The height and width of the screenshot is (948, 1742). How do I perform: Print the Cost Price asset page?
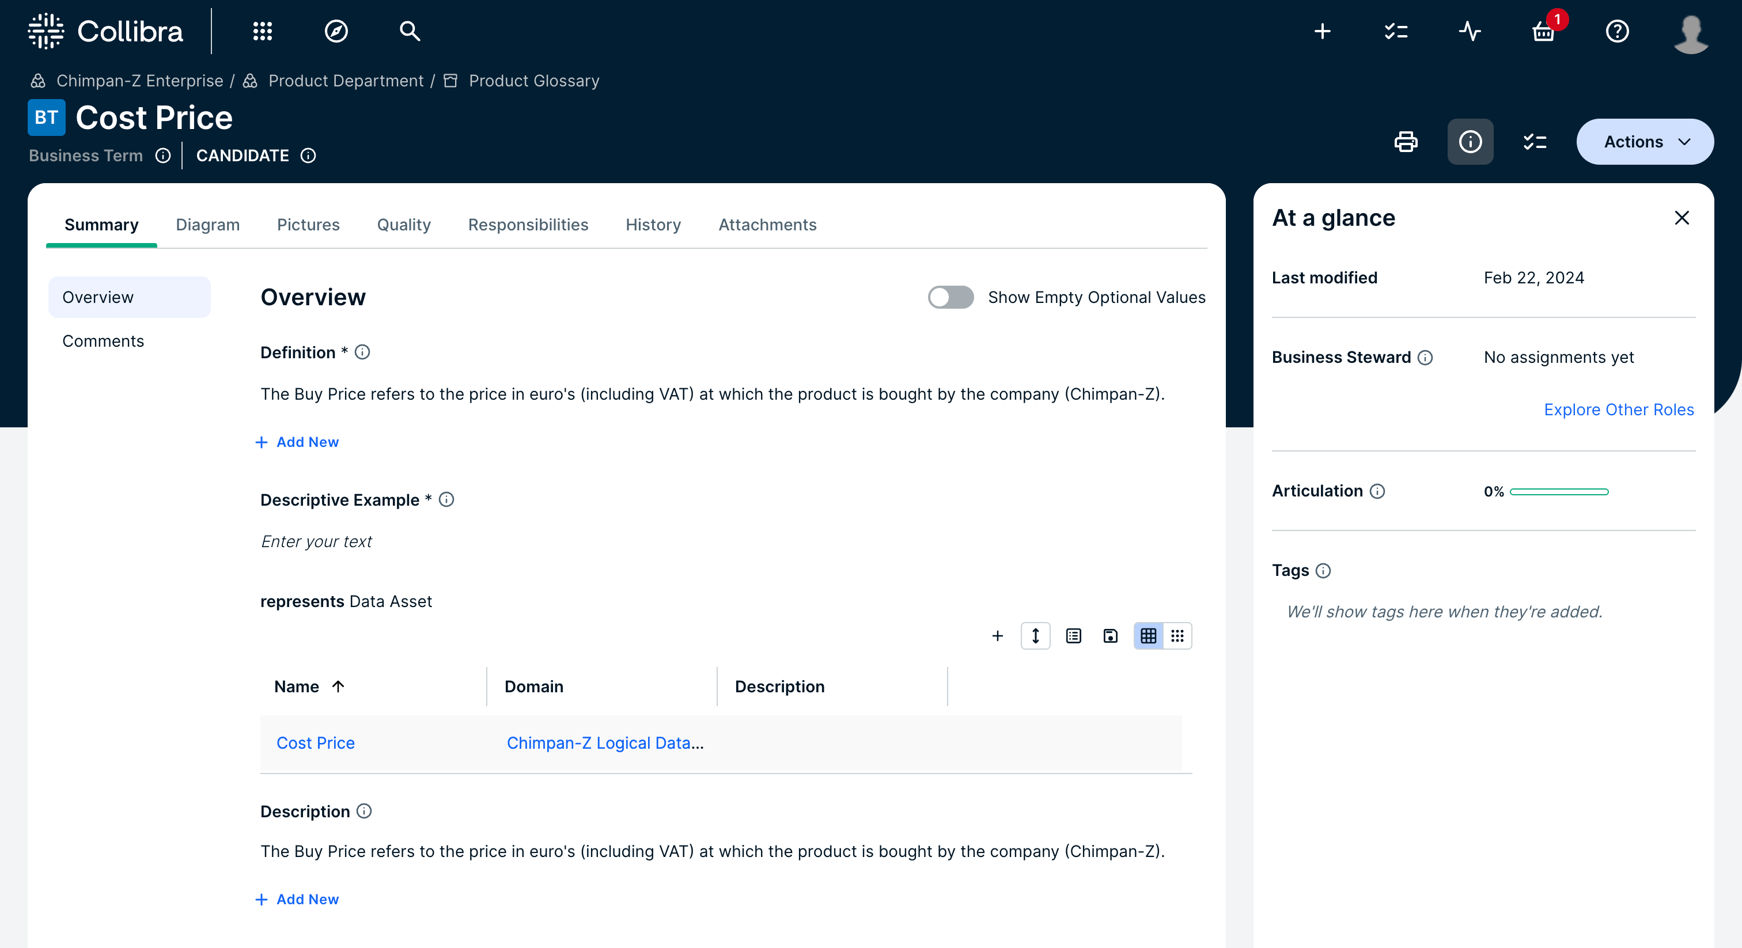pos(1406,142)
